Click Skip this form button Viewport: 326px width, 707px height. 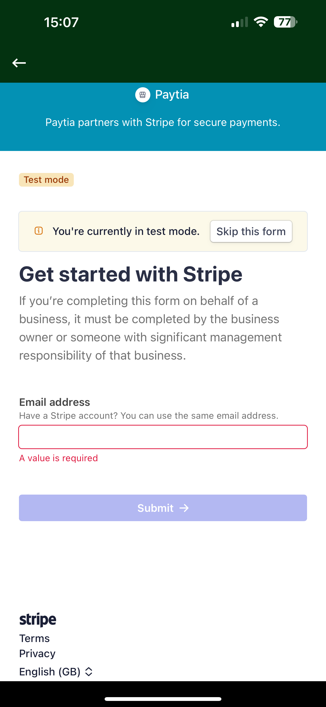click(251, 231)
